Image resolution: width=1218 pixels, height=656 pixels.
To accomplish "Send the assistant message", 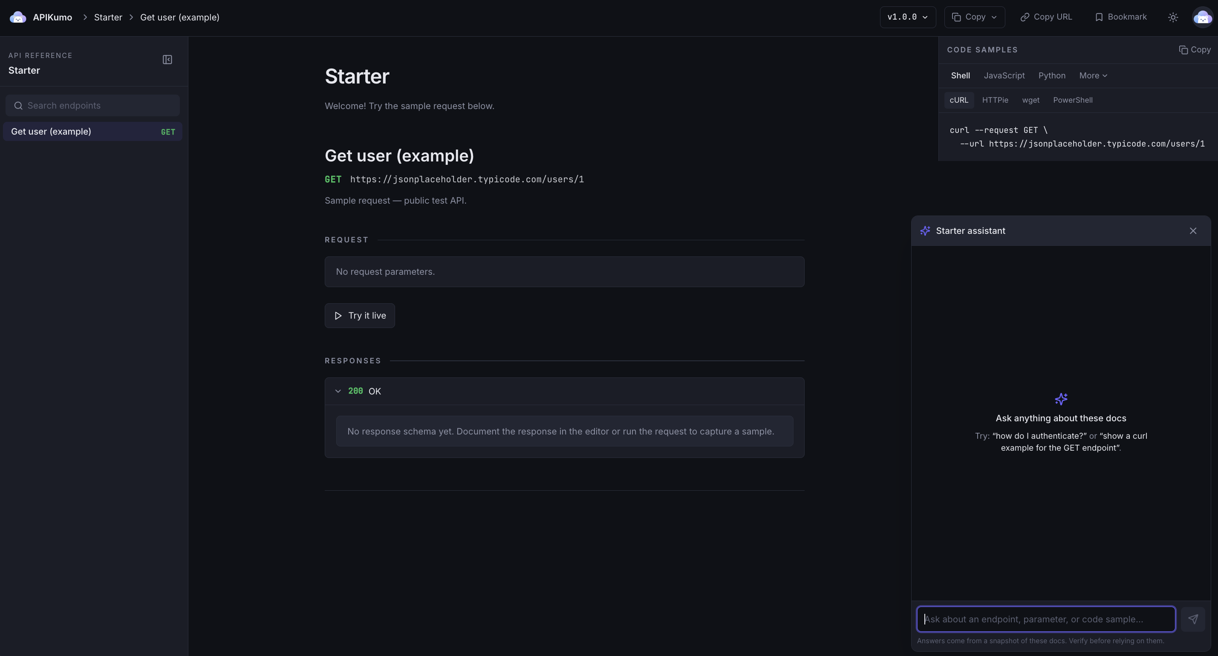I will click(1193, 619).
